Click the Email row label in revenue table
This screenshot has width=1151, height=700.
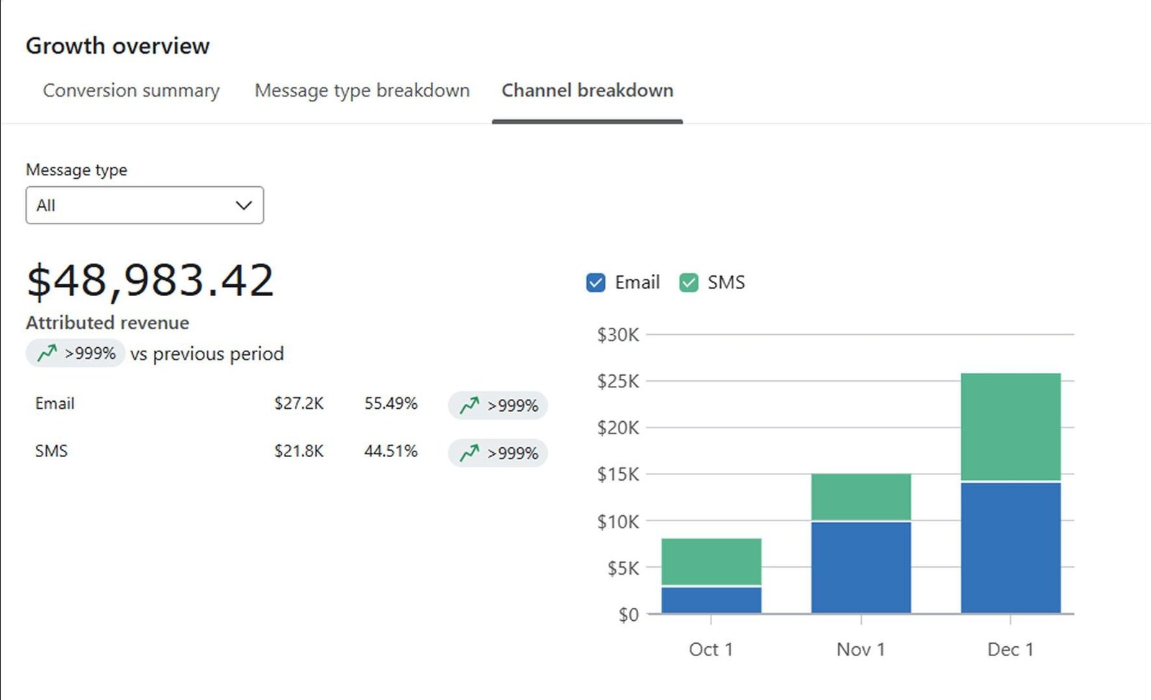[x=55, y=403]
